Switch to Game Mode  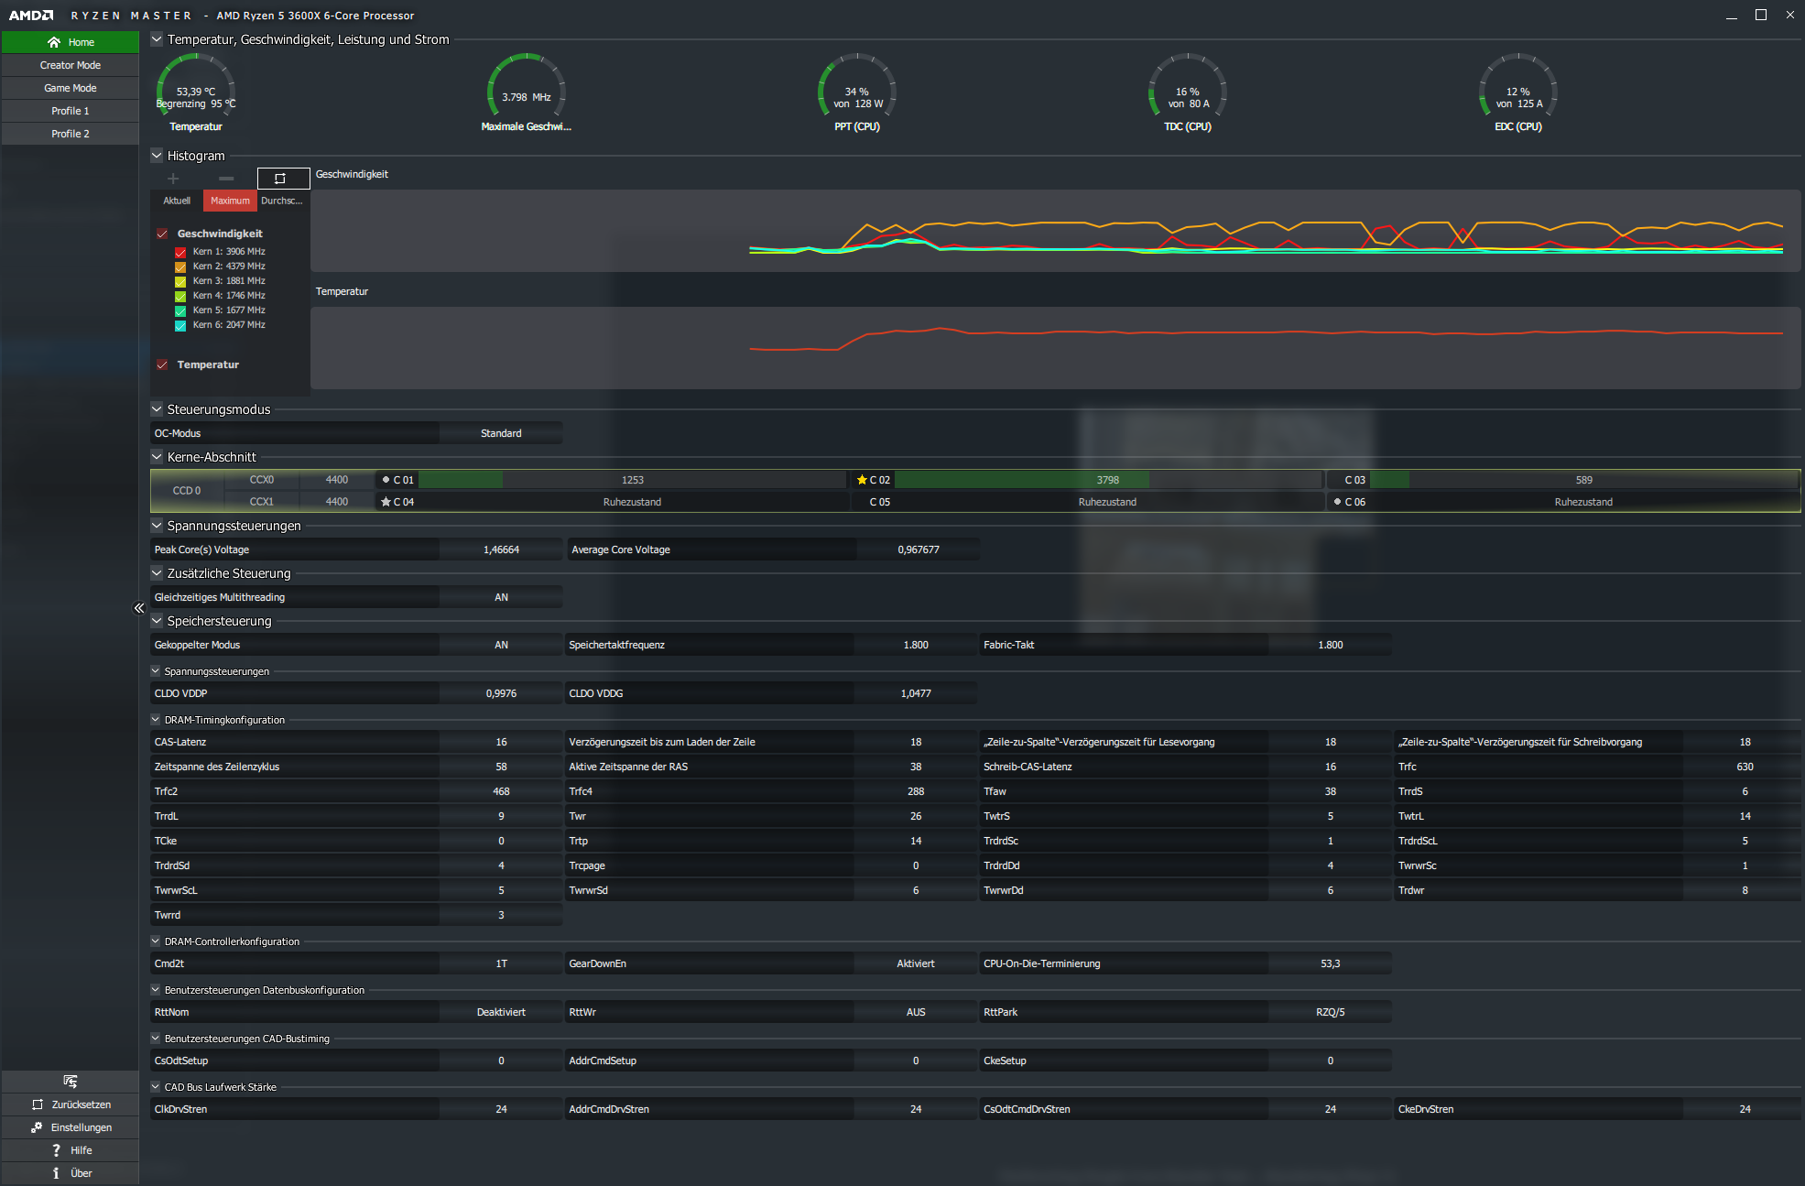pos(71,88)
